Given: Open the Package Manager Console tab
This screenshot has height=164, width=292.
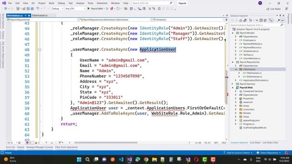Looking at the screenshot, I should 40,147.
